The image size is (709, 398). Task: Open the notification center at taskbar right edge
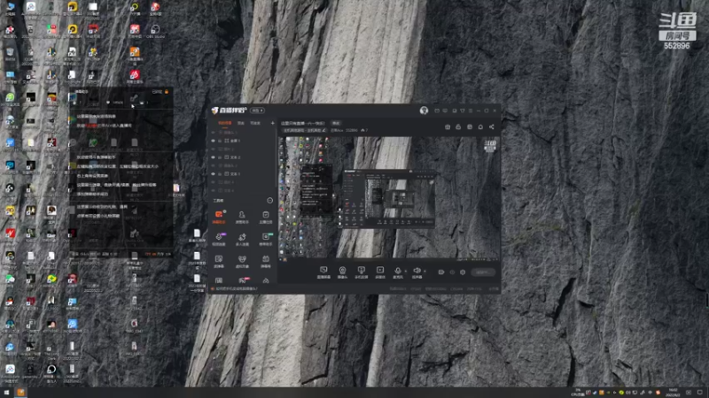click(x=699, y=393)
